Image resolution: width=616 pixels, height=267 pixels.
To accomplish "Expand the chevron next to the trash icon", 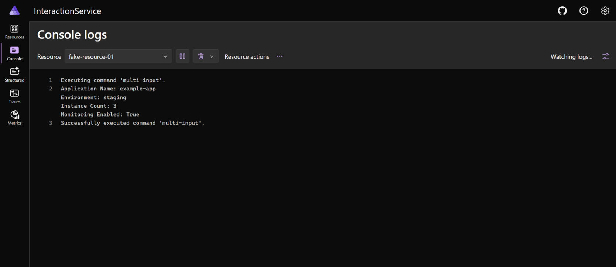I will (212, 56).
